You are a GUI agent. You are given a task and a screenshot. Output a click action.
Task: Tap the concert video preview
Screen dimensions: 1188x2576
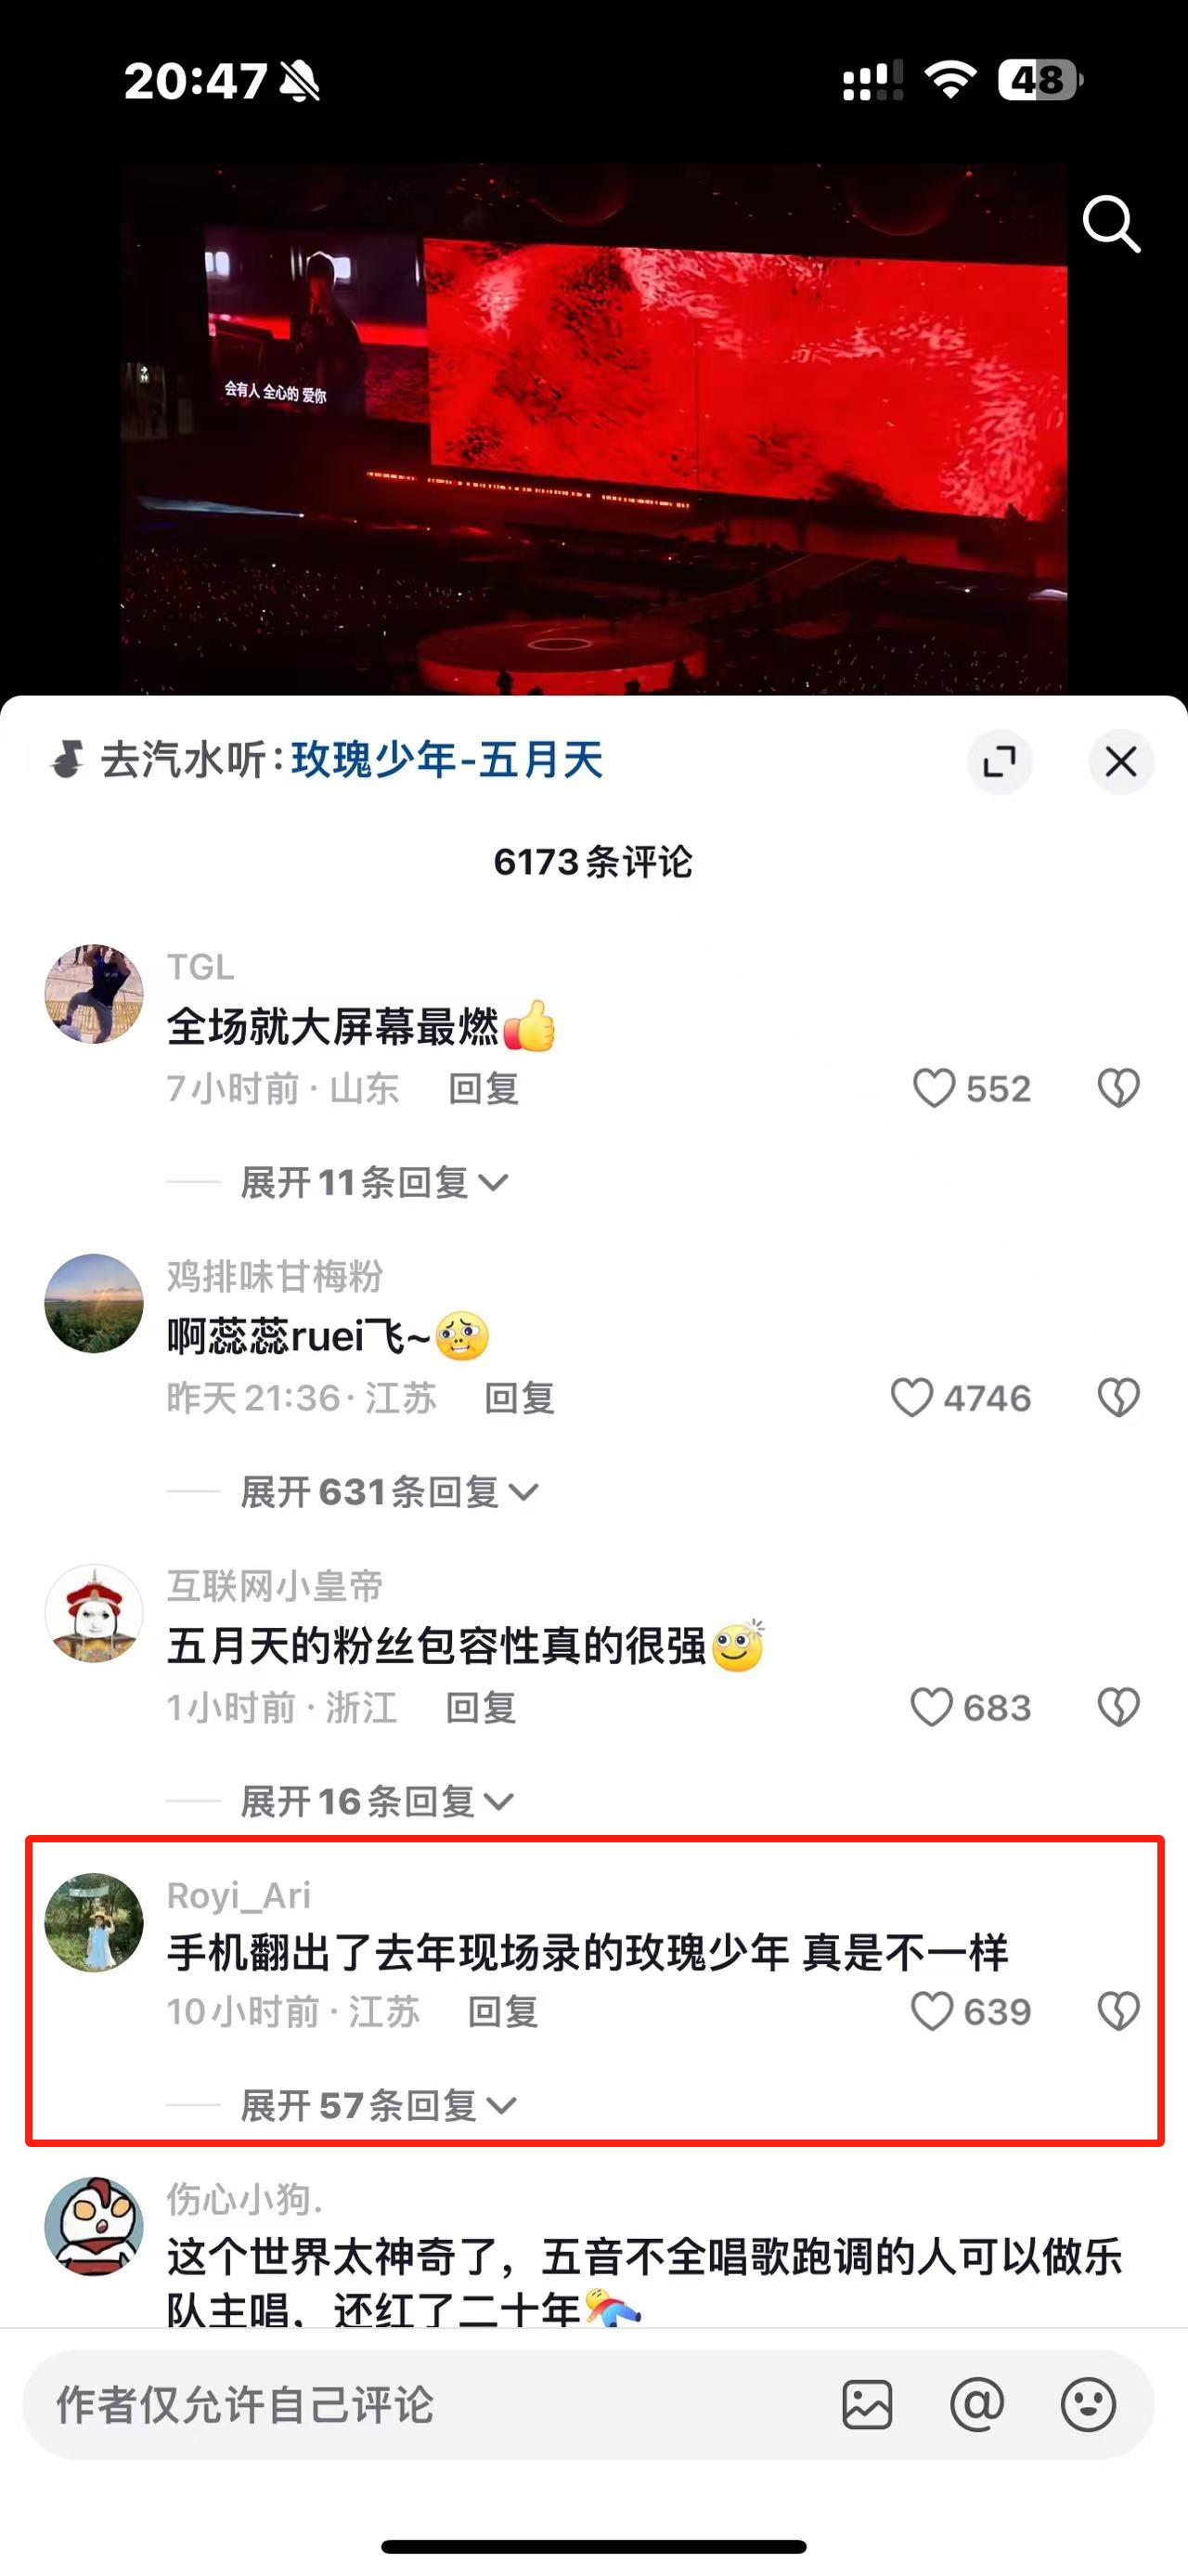593,430
